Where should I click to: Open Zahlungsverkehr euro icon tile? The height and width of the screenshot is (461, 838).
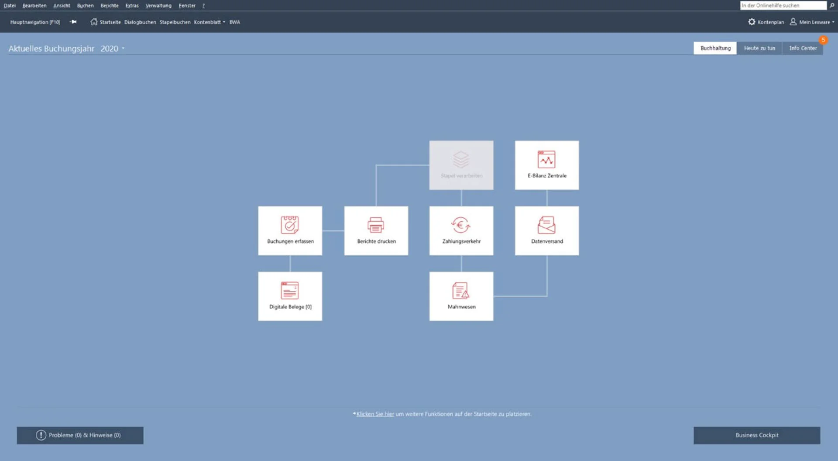pyautogui.click(x=460, y=225)
